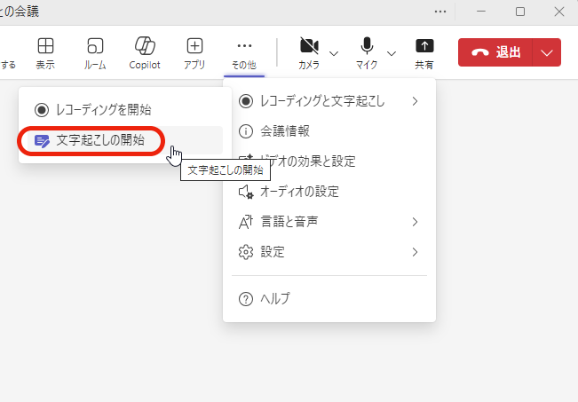Screen dimensions: 578x402
Task: Expand microphone options chevron next to マイク
Action: coord(392,54)
